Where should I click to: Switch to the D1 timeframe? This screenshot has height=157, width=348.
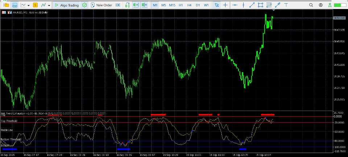pos(198,5)
